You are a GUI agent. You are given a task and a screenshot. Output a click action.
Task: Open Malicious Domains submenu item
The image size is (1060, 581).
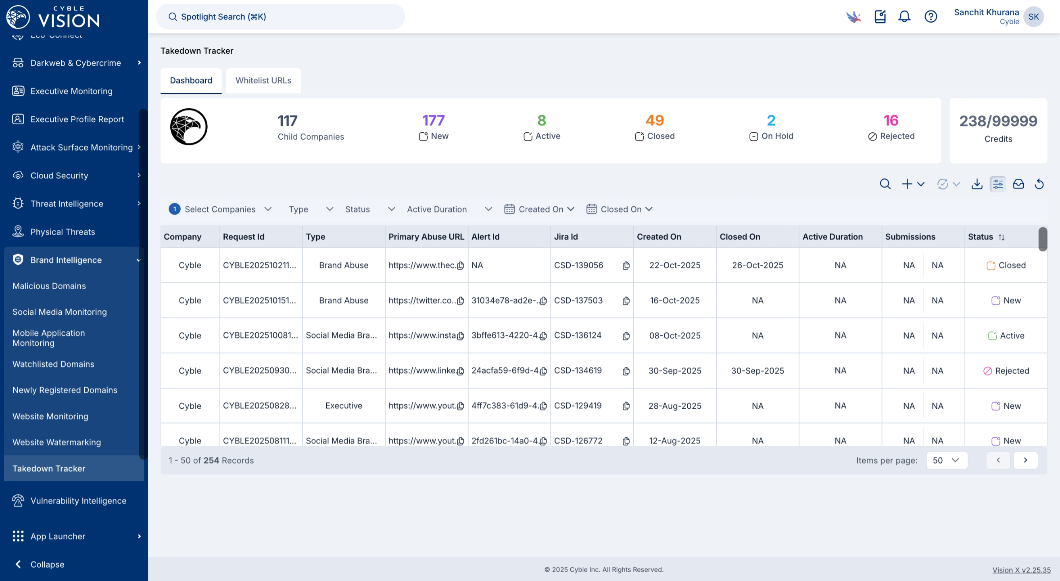[x=49, y=286]
